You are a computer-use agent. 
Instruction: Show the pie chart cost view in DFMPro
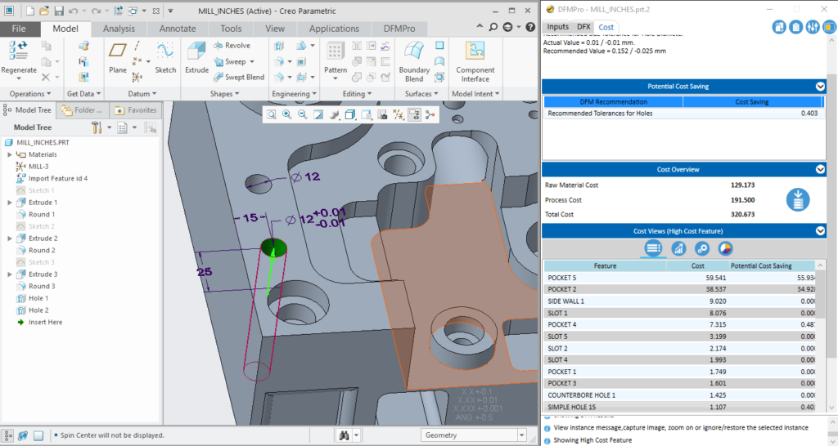point(725,248)
